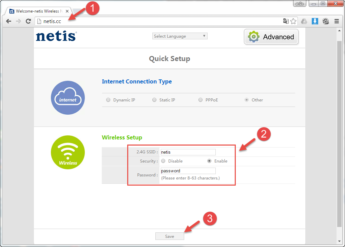This screenshot has width=345, height=247.
Task: Click the netis logo
Action: [x=56, y=36]
